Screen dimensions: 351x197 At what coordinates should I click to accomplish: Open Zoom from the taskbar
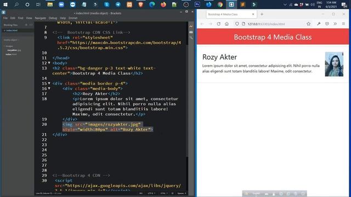tap(61, 4)
